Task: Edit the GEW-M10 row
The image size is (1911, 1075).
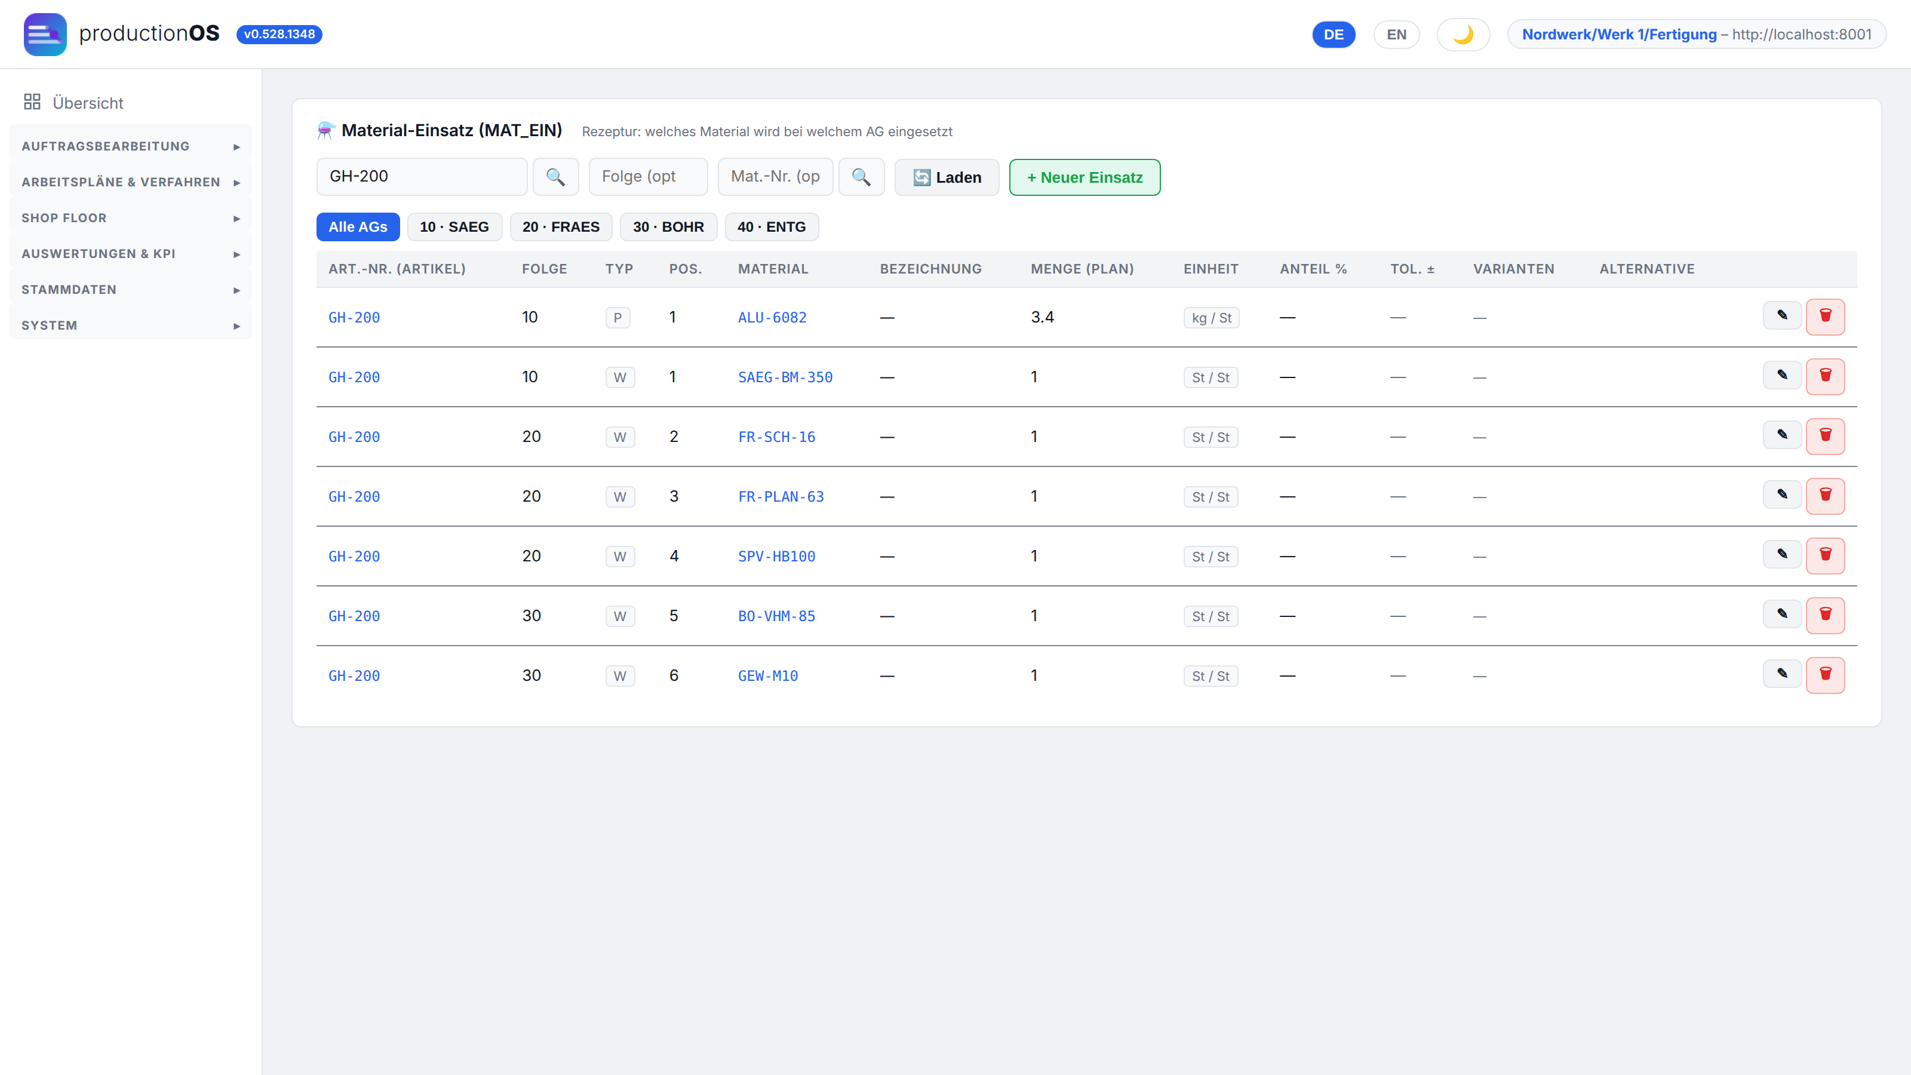Action: tap(1782, 674)
